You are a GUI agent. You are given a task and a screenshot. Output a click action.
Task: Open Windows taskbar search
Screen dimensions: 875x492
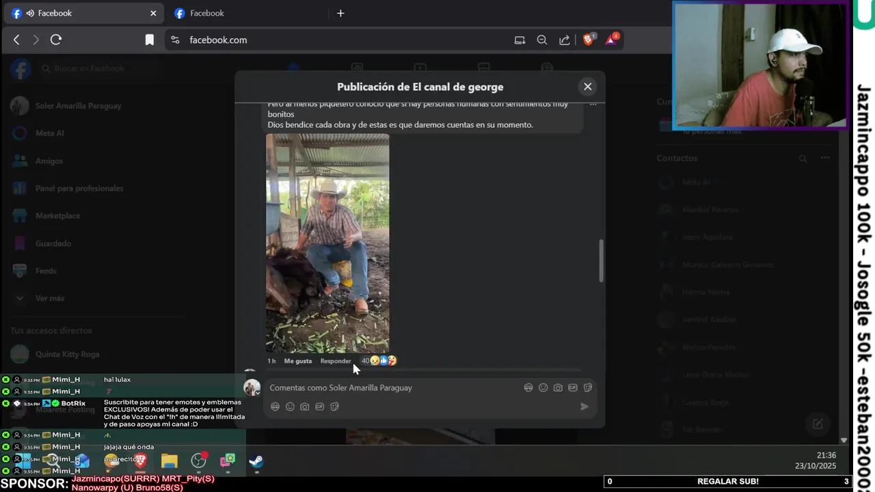[x=52, y=461]
